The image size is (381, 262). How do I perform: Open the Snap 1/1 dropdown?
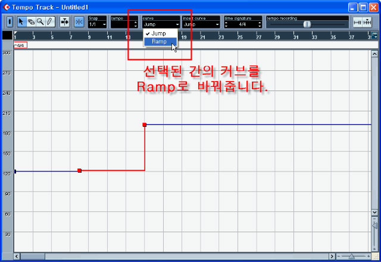[x=97, y=24]
